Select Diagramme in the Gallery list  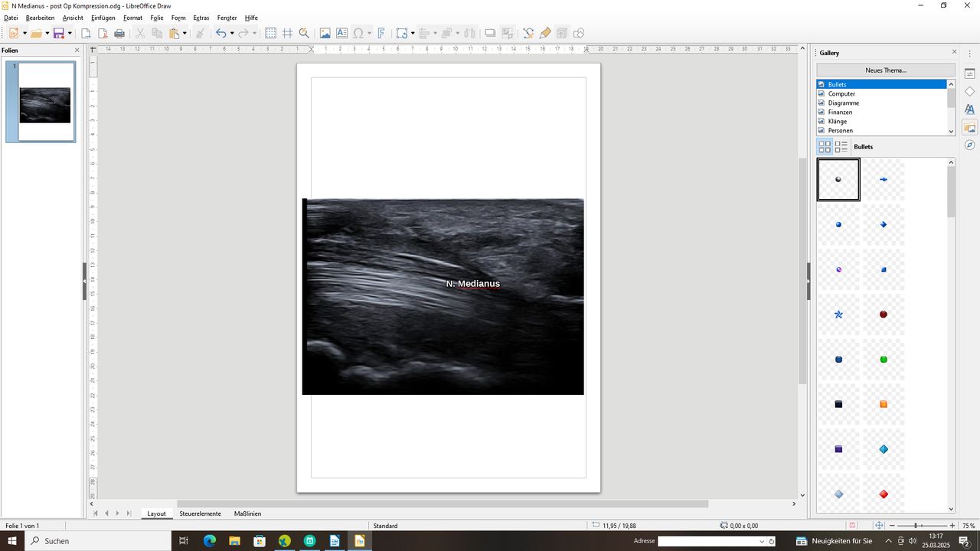coord(843,103)
